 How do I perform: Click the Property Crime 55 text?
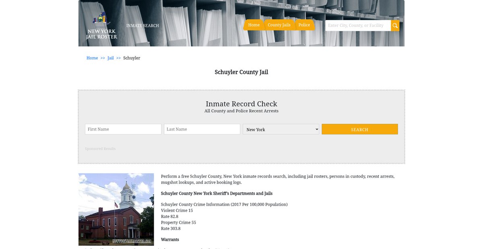(x=178, y=222)
